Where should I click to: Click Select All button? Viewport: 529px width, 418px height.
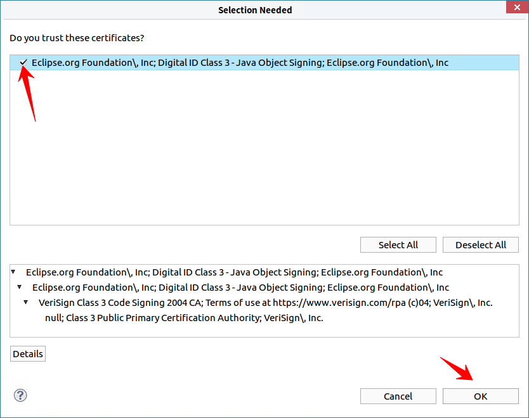(x=398, y=245)
